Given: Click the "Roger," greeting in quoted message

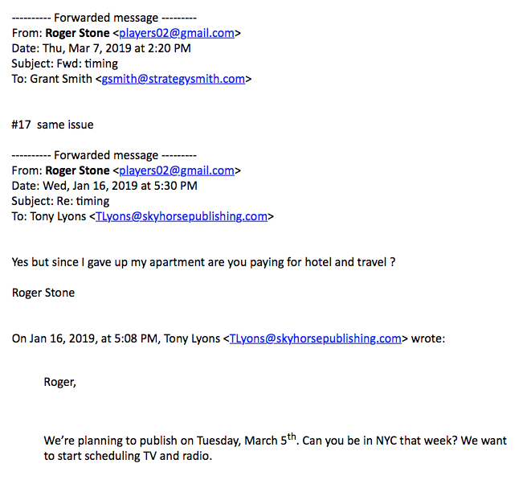Looking at the screenshot, I should (x=60, y=383).
